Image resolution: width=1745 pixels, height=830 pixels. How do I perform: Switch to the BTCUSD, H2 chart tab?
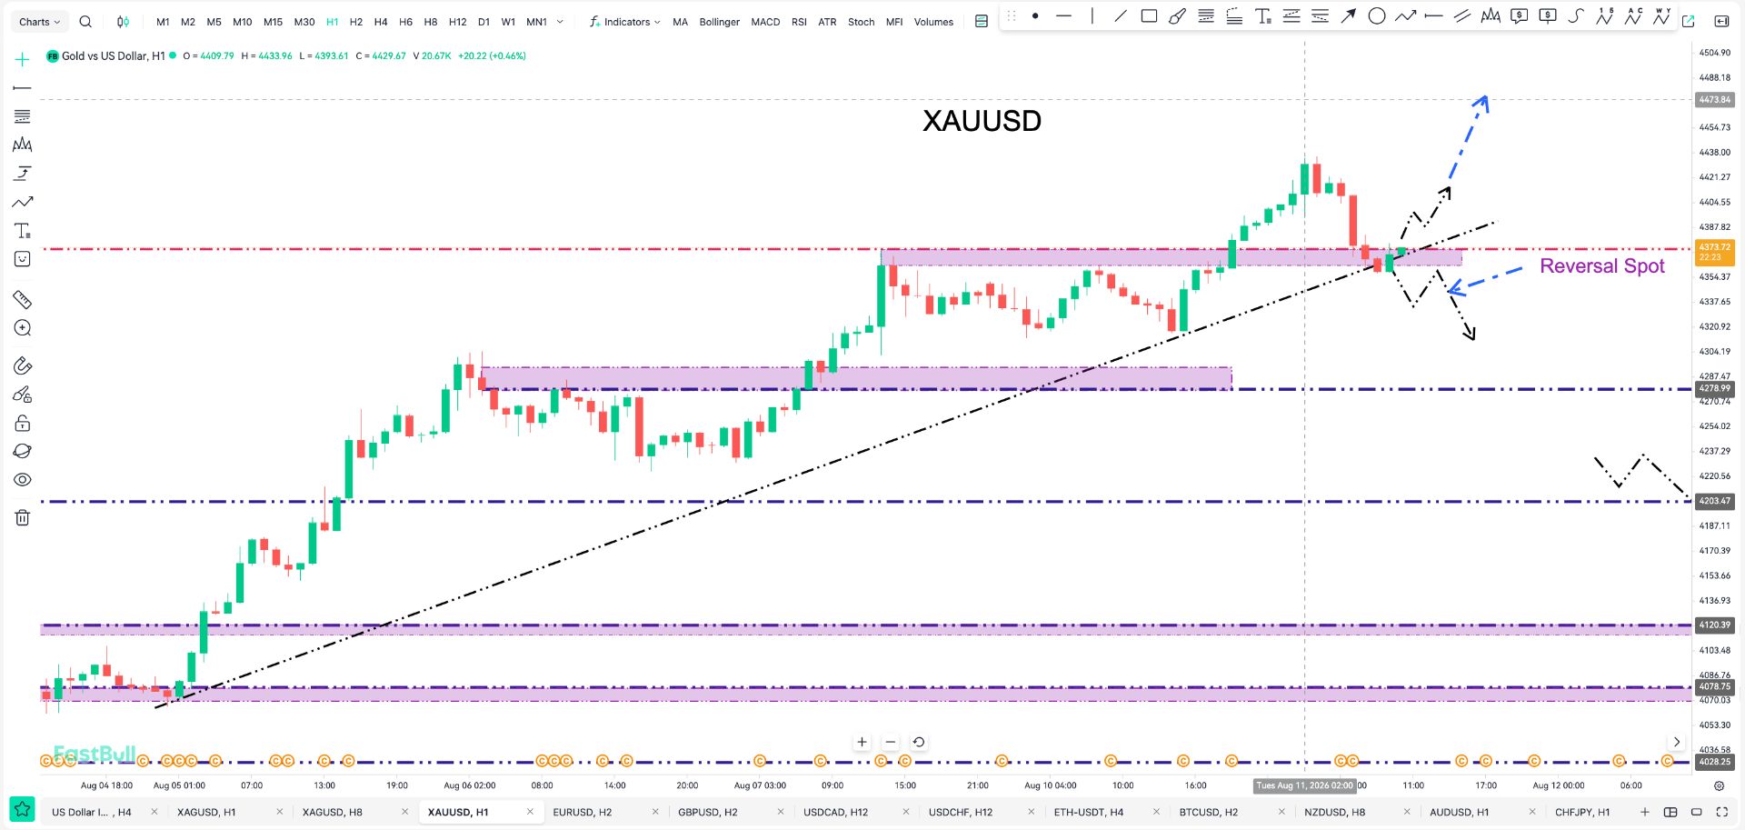pyautogui.click(x=1209, y=812)
